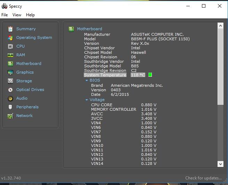
Task: Collapse the BIOS section arrow
Action: click(x=87, y=81)
